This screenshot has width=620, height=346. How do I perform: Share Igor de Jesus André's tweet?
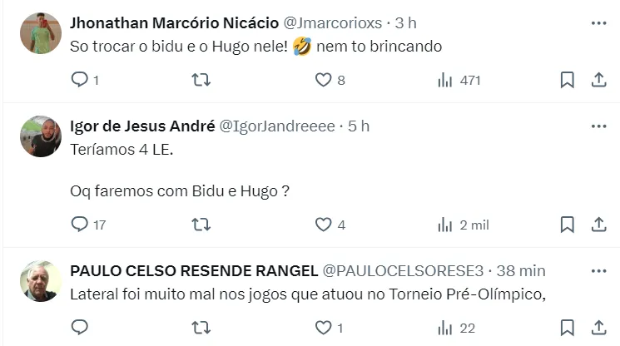click(x=598, y=225)
